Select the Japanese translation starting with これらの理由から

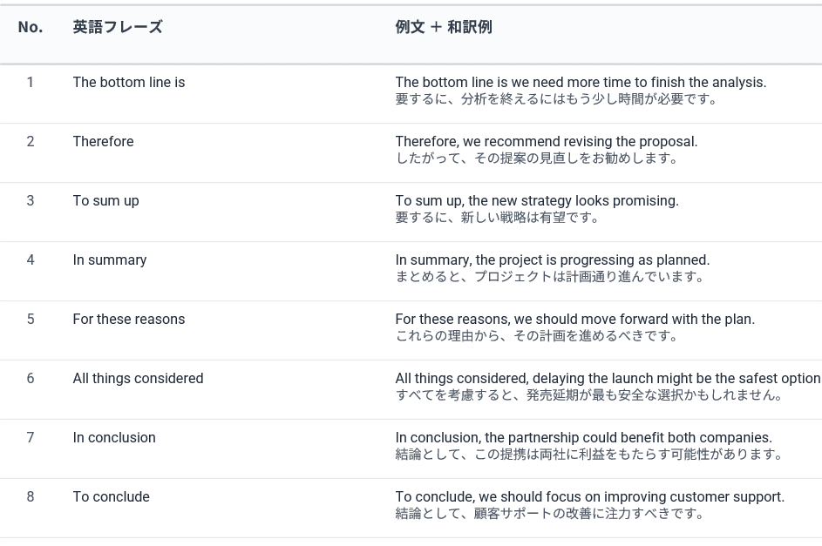tap(537, 336)
